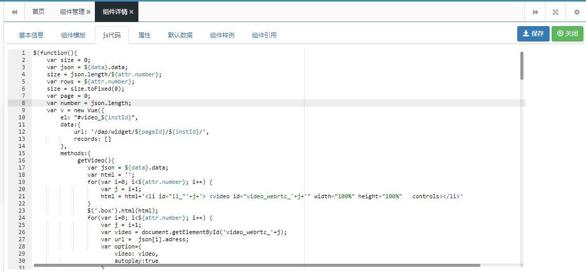Click the line "var html = '';"
586x272 pixels.
[111, 175]
